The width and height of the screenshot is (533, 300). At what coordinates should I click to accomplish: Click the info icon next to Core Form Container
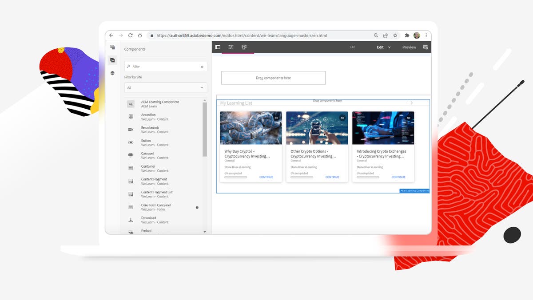click(x=197, y=207)
